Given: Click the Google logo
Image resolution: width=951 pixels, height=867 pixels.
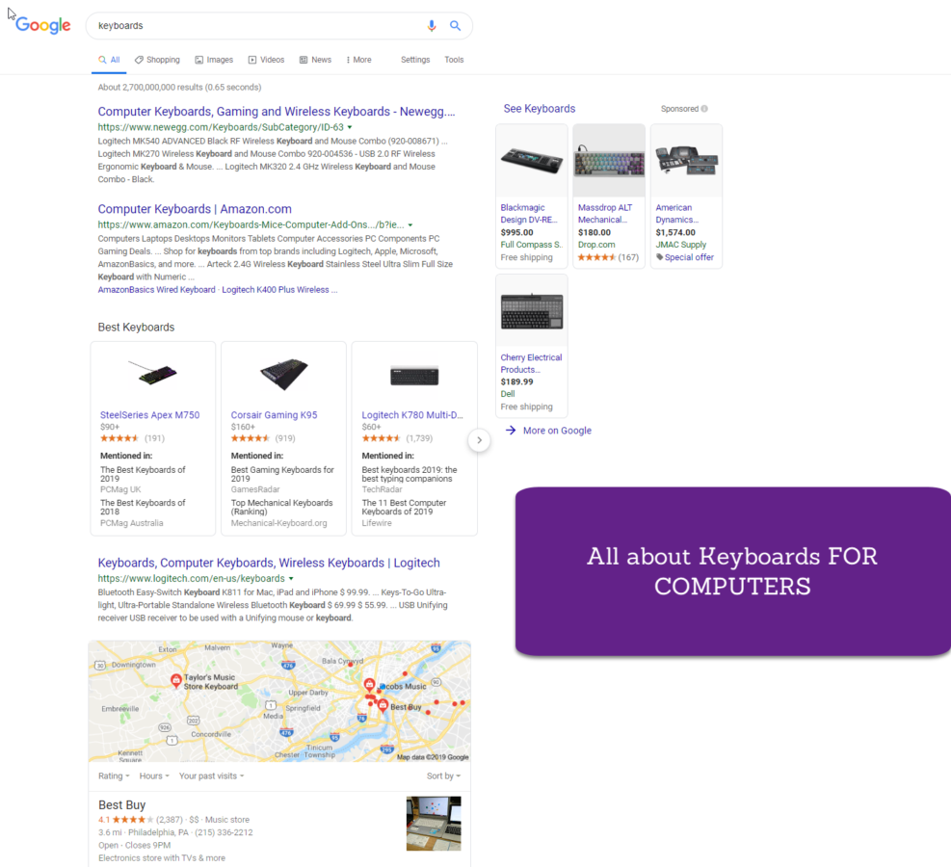Looking at the screenshot, I should (x=43, y=26).
